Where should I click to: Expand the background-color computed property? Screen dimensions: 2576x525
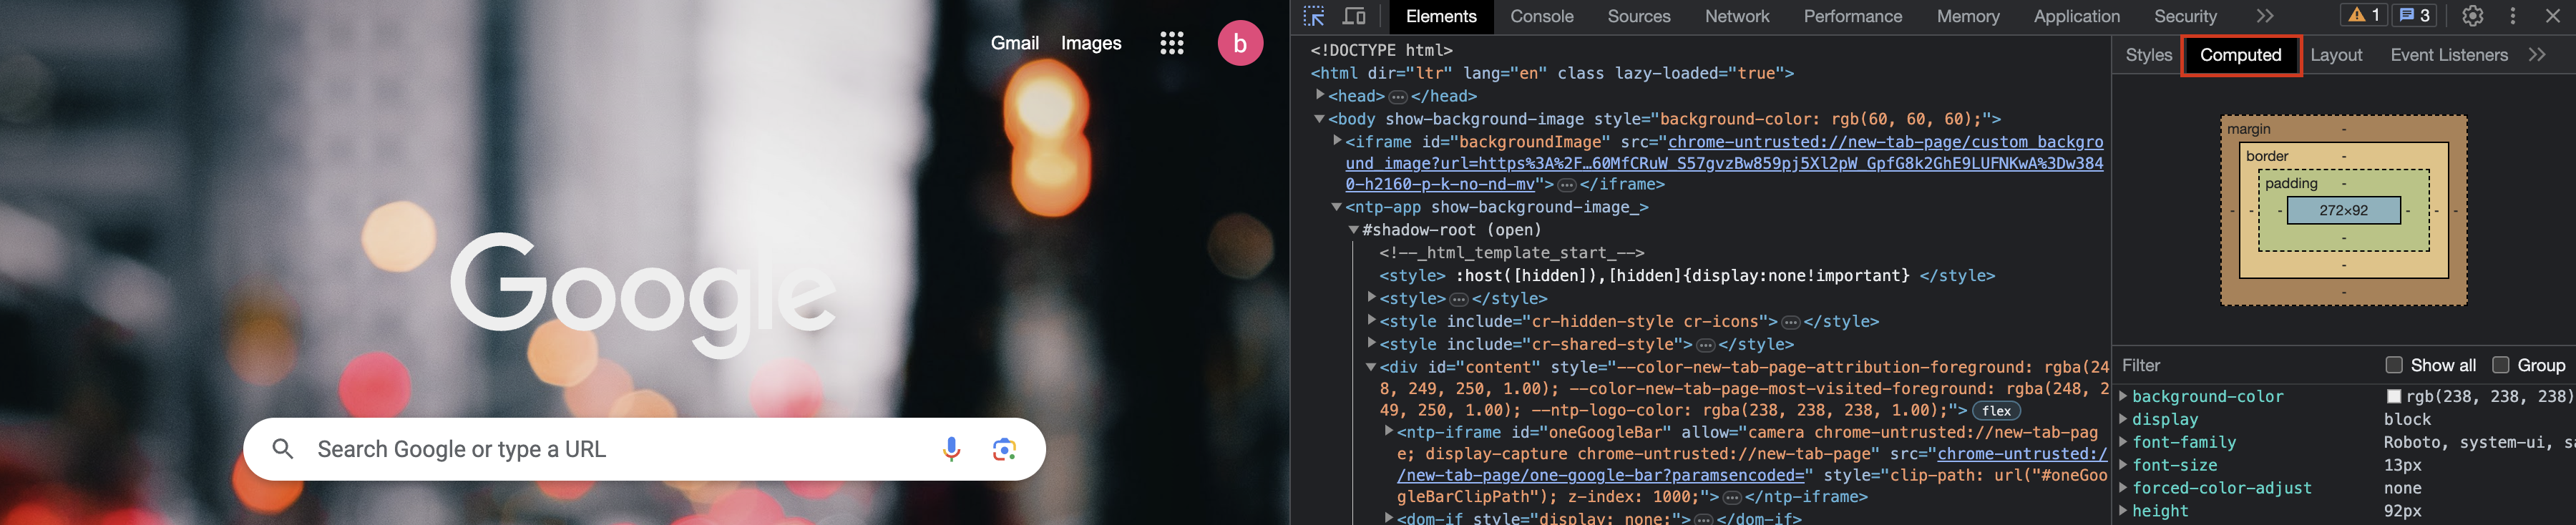pyautogui.click(x=2123, y=397)
